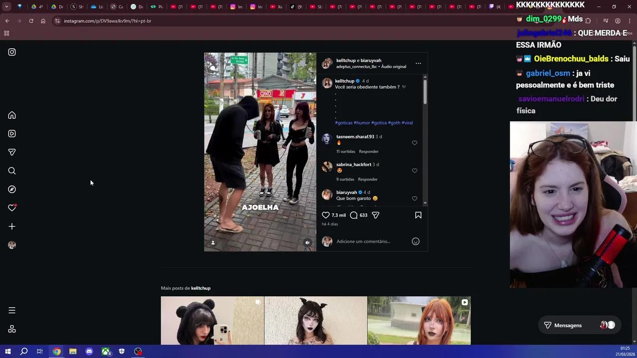This screenshot has height=358, width=637.
Task: Open Windows Start menu
Action: [x=7, y=352]
